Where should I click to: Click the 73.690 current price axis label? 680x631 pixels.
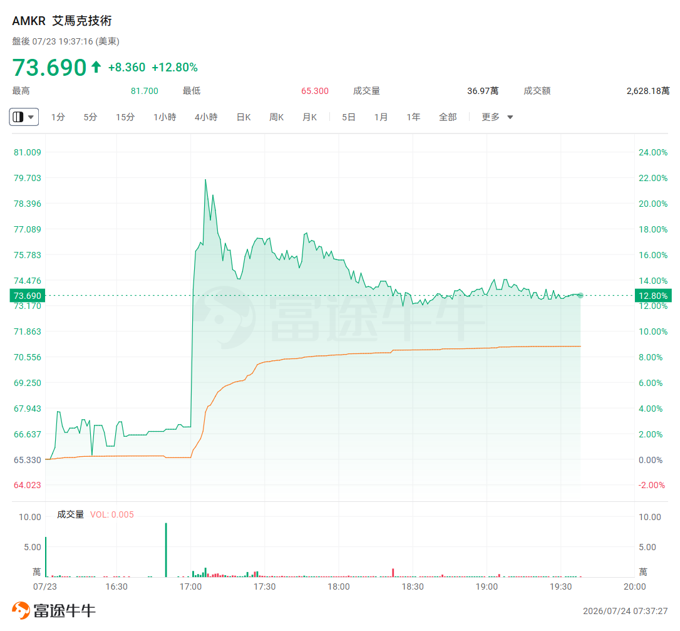click(28, 296)
